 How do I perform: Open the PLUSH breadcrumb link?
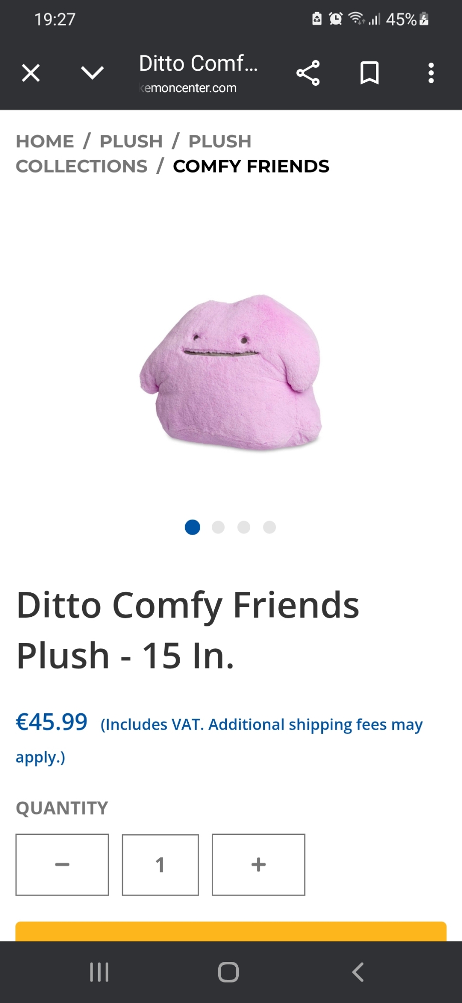131,141
